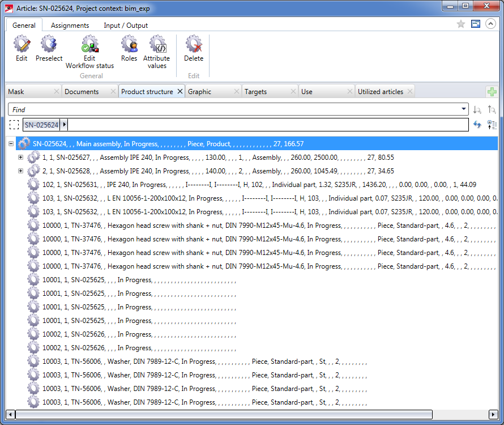
Task: Close the Mask tab
Action: point(57,91)
